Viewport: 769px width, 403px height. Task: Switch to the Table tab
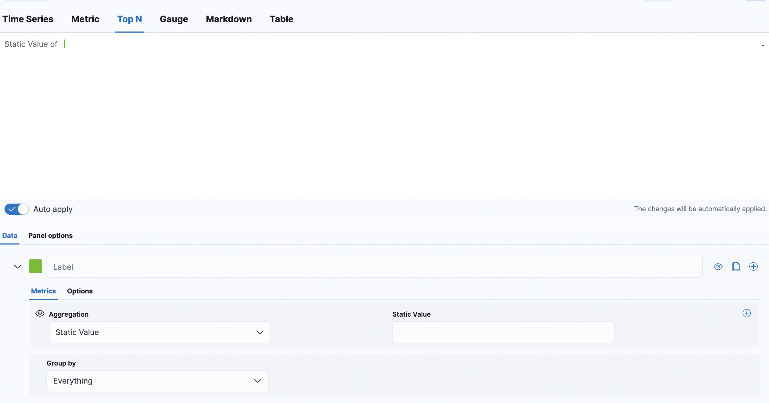[281, 19]
